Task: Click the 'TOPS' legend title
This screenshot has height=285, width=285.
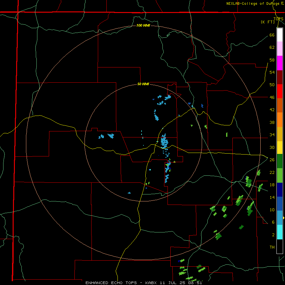Action: (x=278, y=19)
